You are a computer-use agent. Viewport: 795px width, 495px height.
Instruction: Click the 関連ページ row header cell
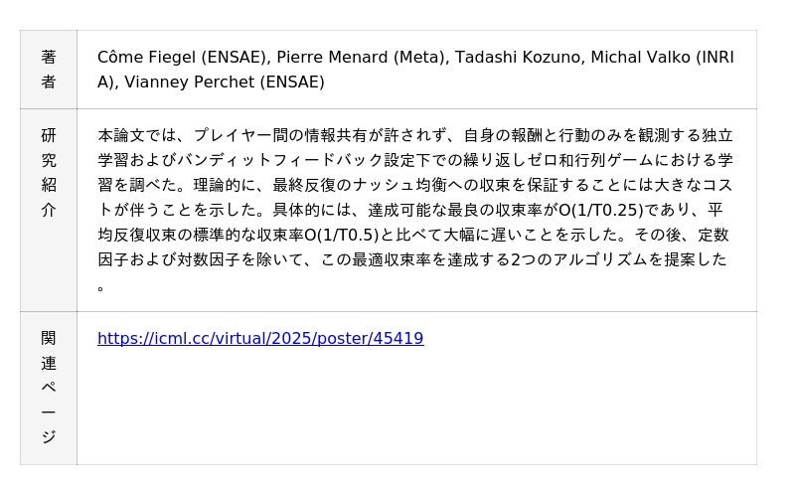(x=49, y=388)
